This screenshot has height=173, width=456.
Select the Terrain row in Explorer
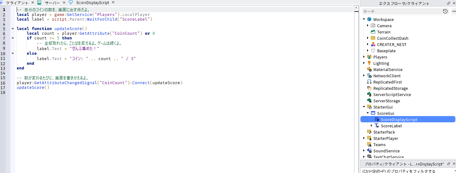[408, 32]
